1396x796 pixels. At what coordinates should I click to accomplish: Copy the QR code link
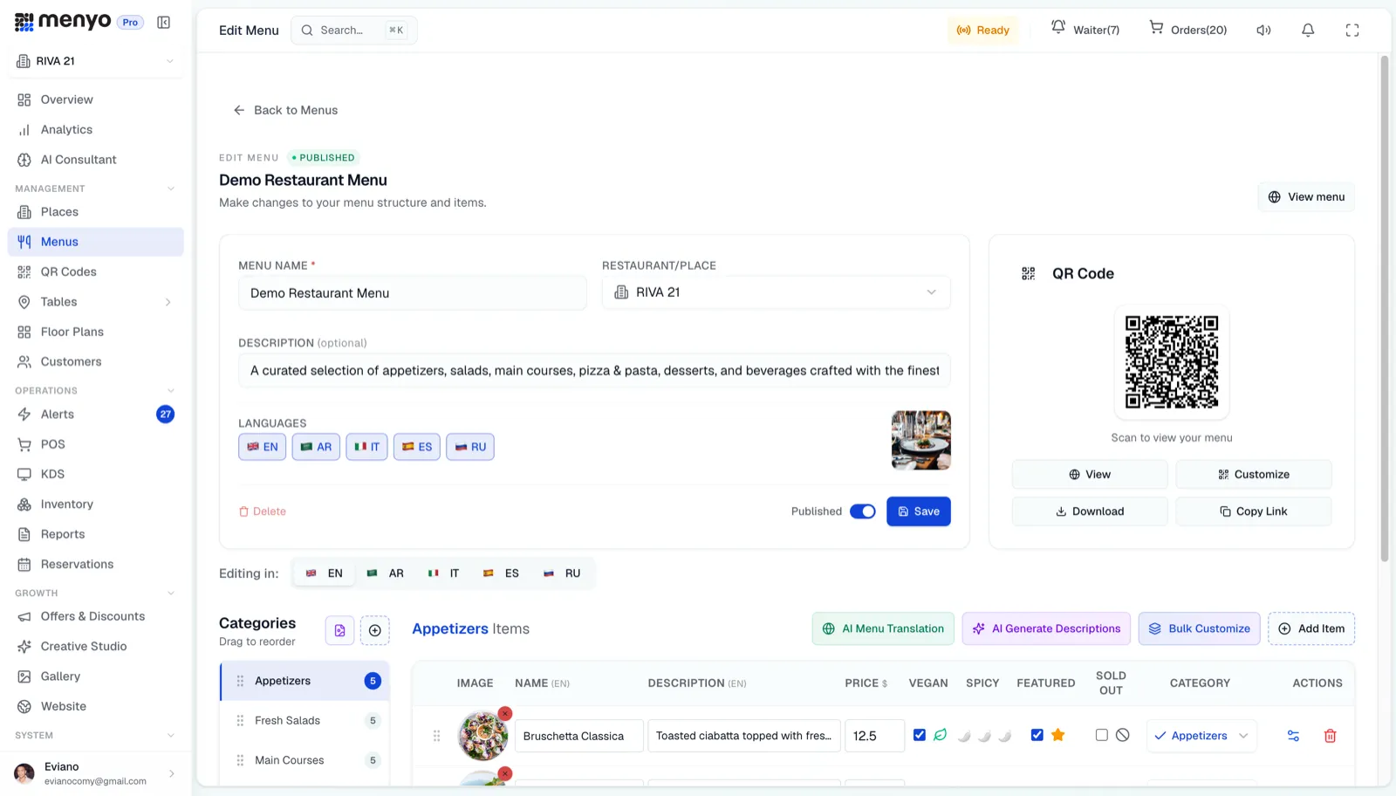click(x=1254, y=511)
